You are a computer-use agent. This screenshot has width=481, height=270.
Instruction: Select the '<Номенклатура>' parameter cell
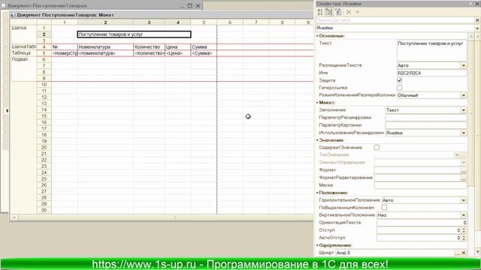[105, 53]
